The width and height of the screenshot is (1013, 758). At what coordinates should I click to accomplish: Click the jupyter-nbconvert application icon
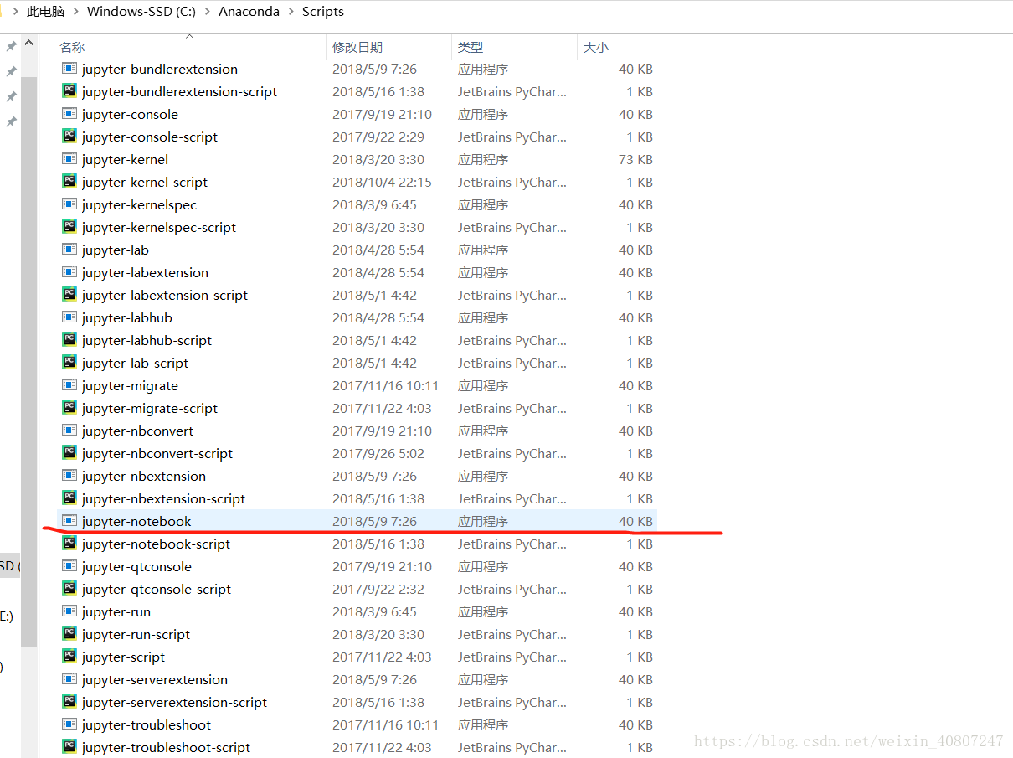tap(69, 431)
